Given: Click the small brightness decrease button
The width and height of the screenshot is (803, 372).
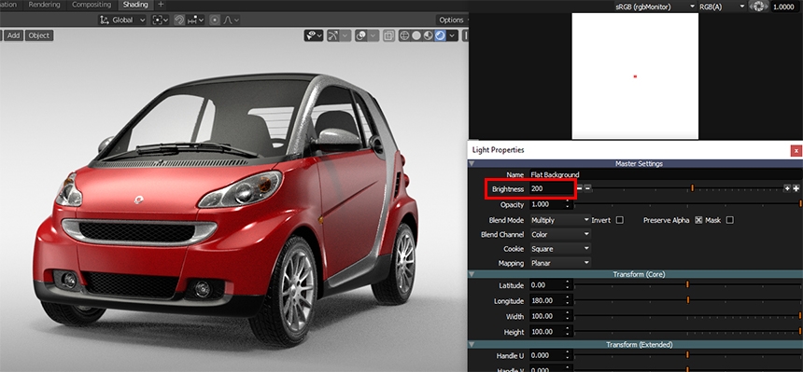Looking at the screenshot, I should click(588, 189).
